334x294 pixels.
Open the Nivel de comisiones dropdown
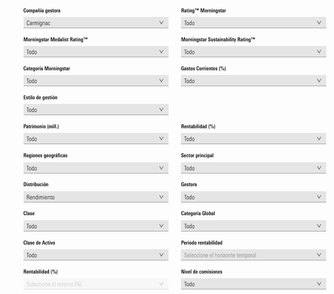coord(254,284)
